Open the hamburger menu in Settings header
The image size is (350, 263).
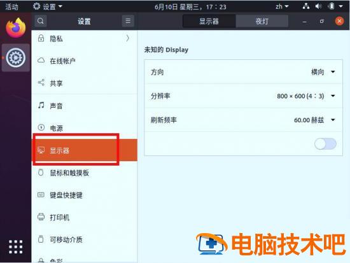128,21
